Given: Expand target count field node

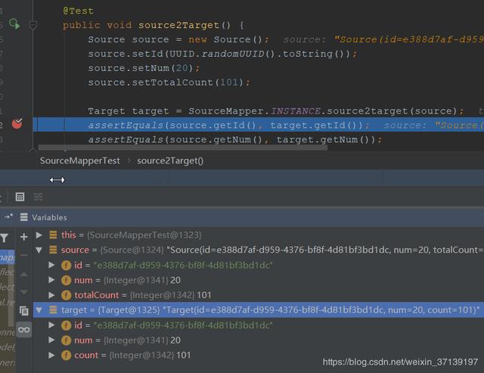Looking at the screenshot, I should click(51, 355).
